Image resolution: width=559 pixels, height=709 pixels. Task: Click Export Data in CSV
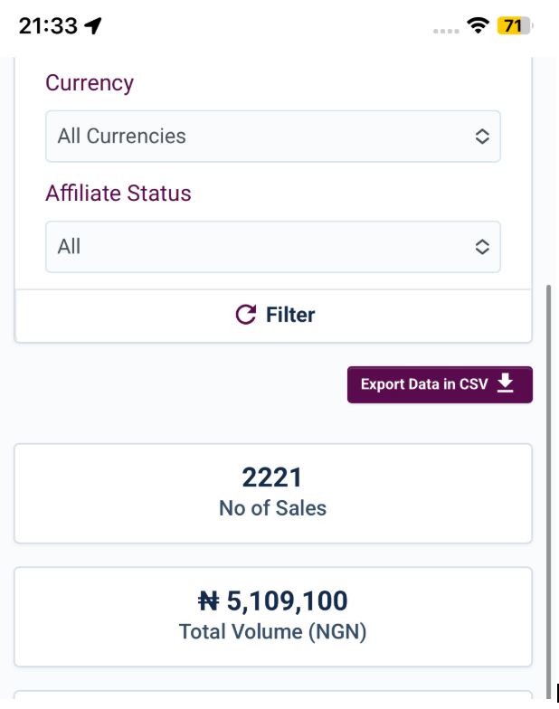[424, 384]
